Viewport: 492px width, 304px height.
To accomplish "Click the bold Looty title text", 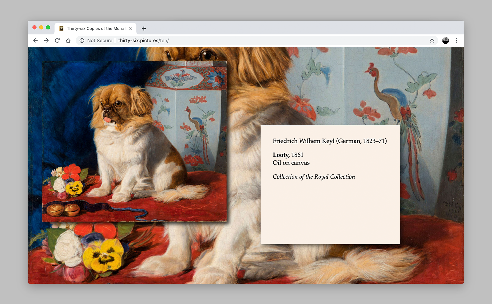I will pyautogui.click(x=281, y=155).
